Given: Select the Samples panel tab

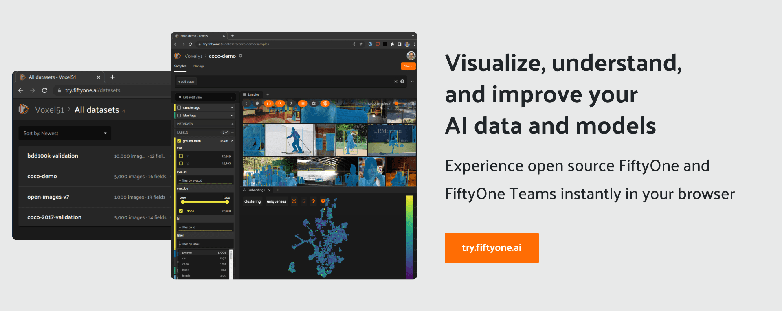Looking at the screenshot, I should click(251, 94).
